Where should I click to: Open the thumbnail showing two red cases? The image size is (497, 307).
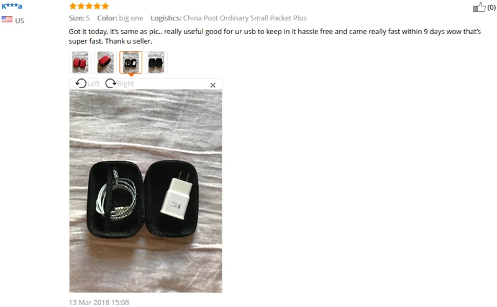80,63
